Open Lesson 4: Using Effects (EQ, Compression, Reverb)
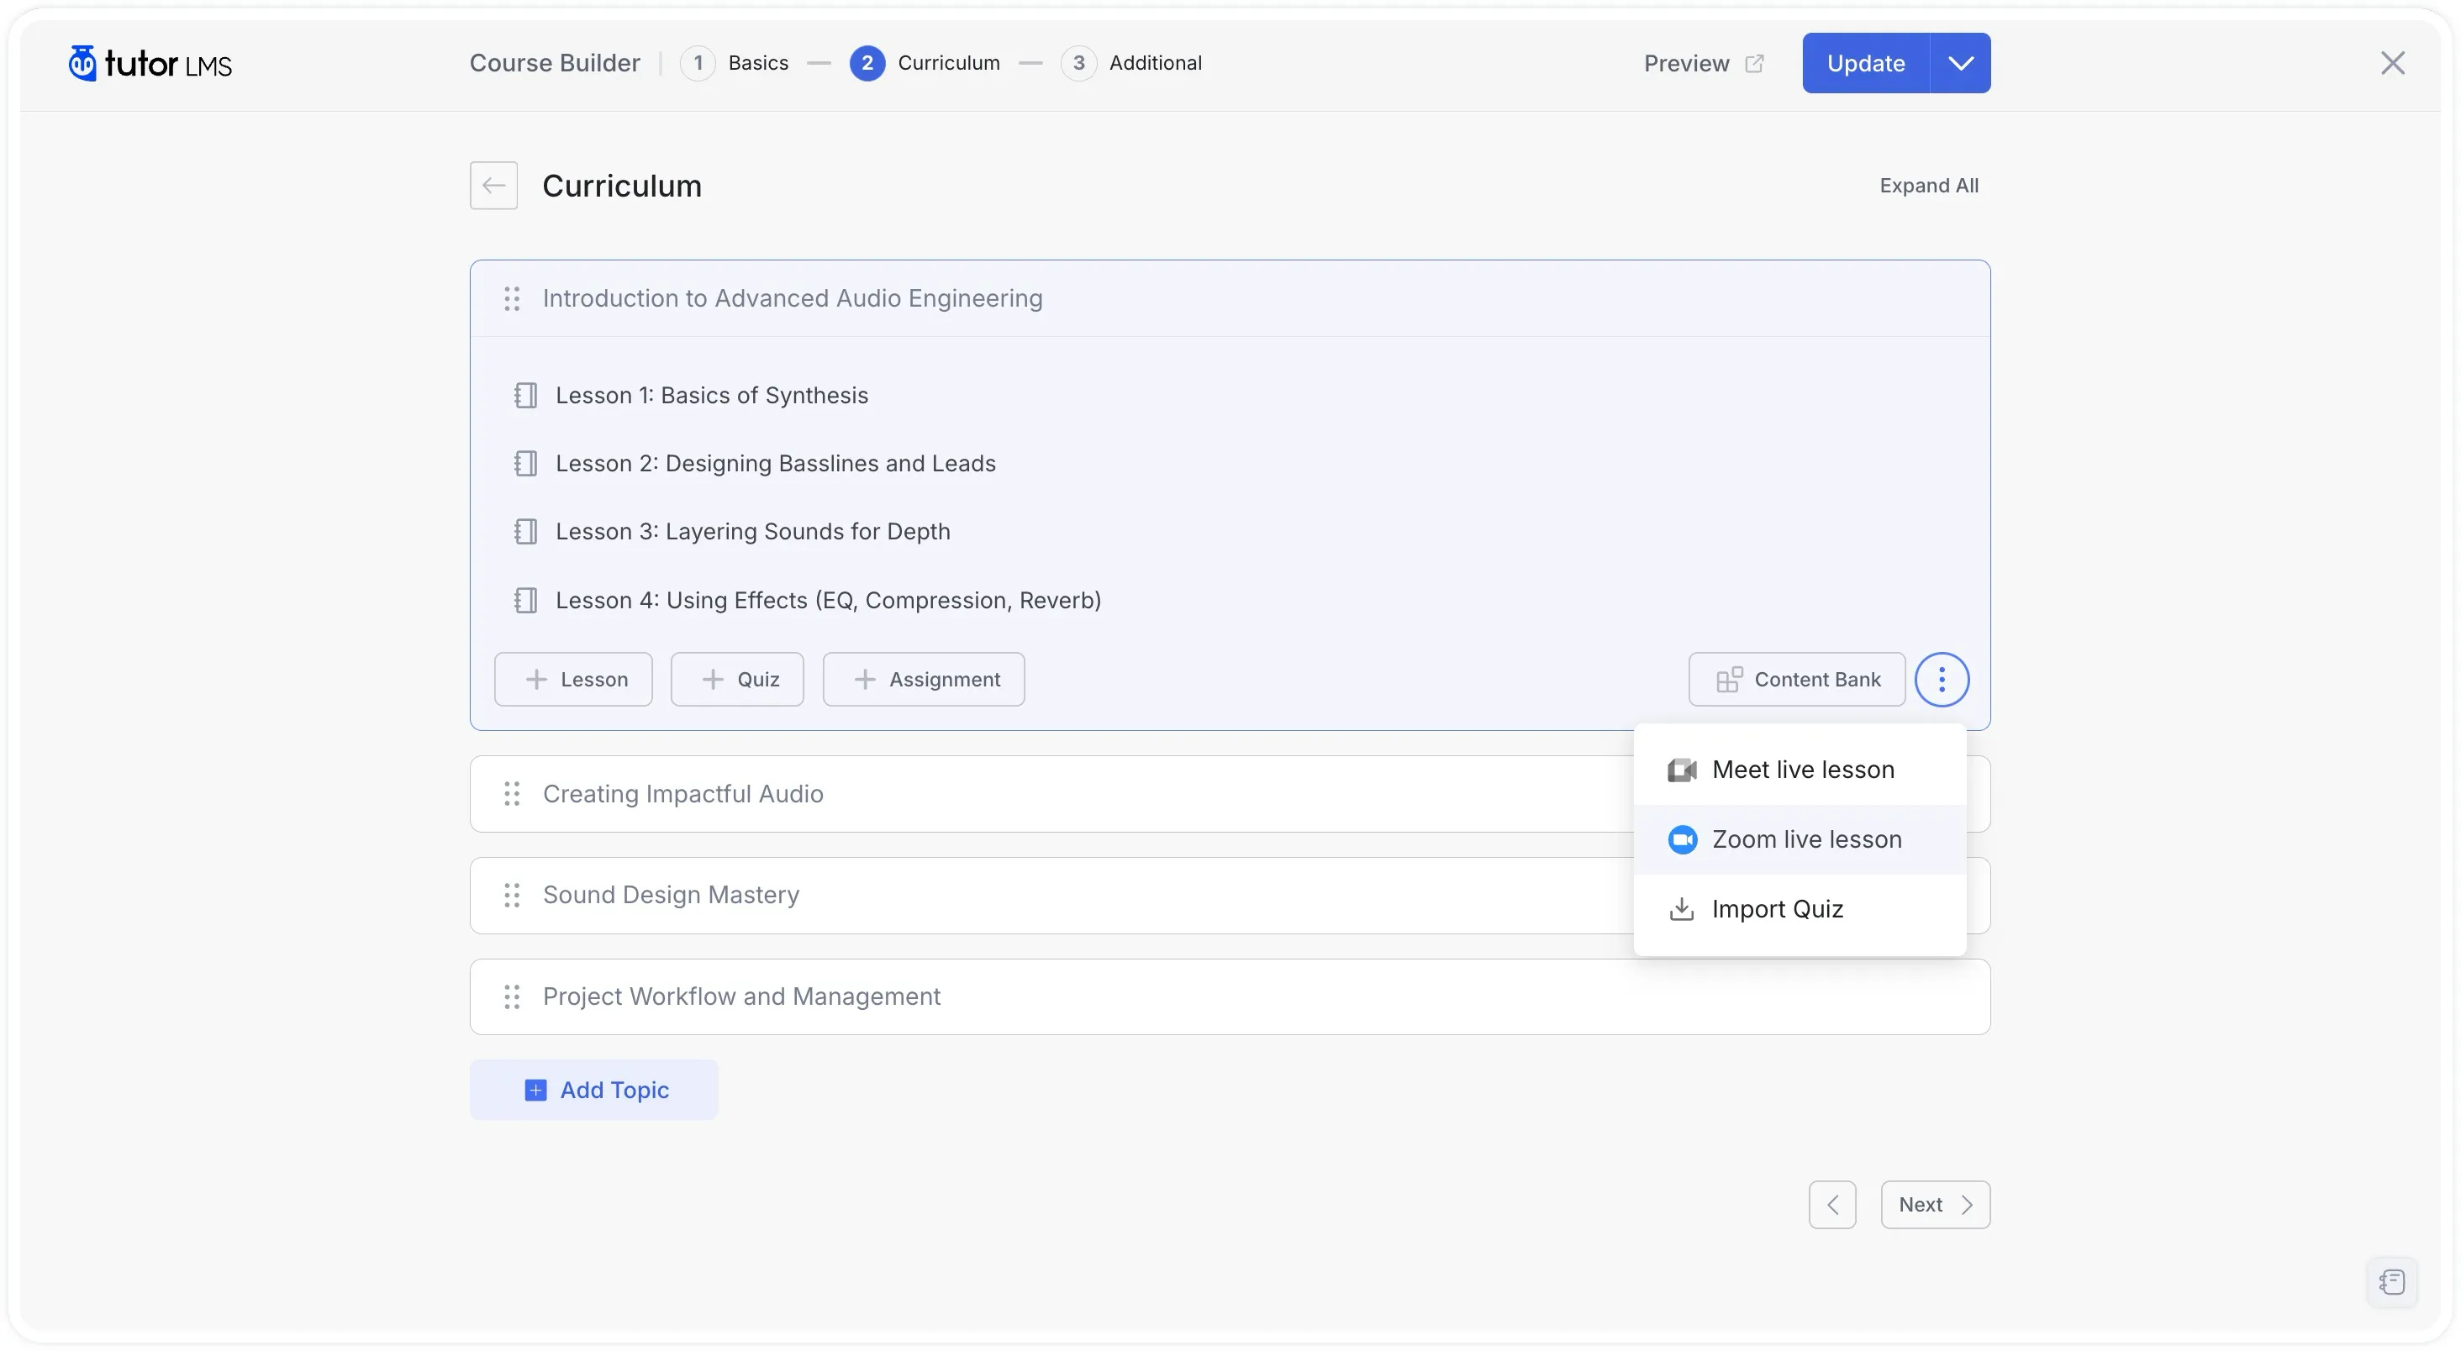This screenshot has width=2461, height=1351. coord(828,600)
